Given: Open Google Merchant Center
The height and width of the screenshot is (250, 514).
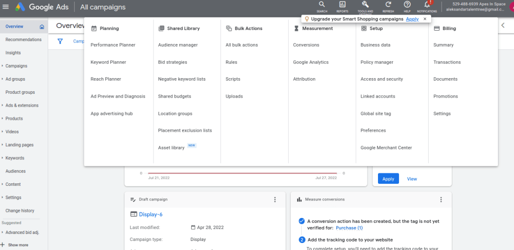Looking at the screenshot, I should click(386, 148).
